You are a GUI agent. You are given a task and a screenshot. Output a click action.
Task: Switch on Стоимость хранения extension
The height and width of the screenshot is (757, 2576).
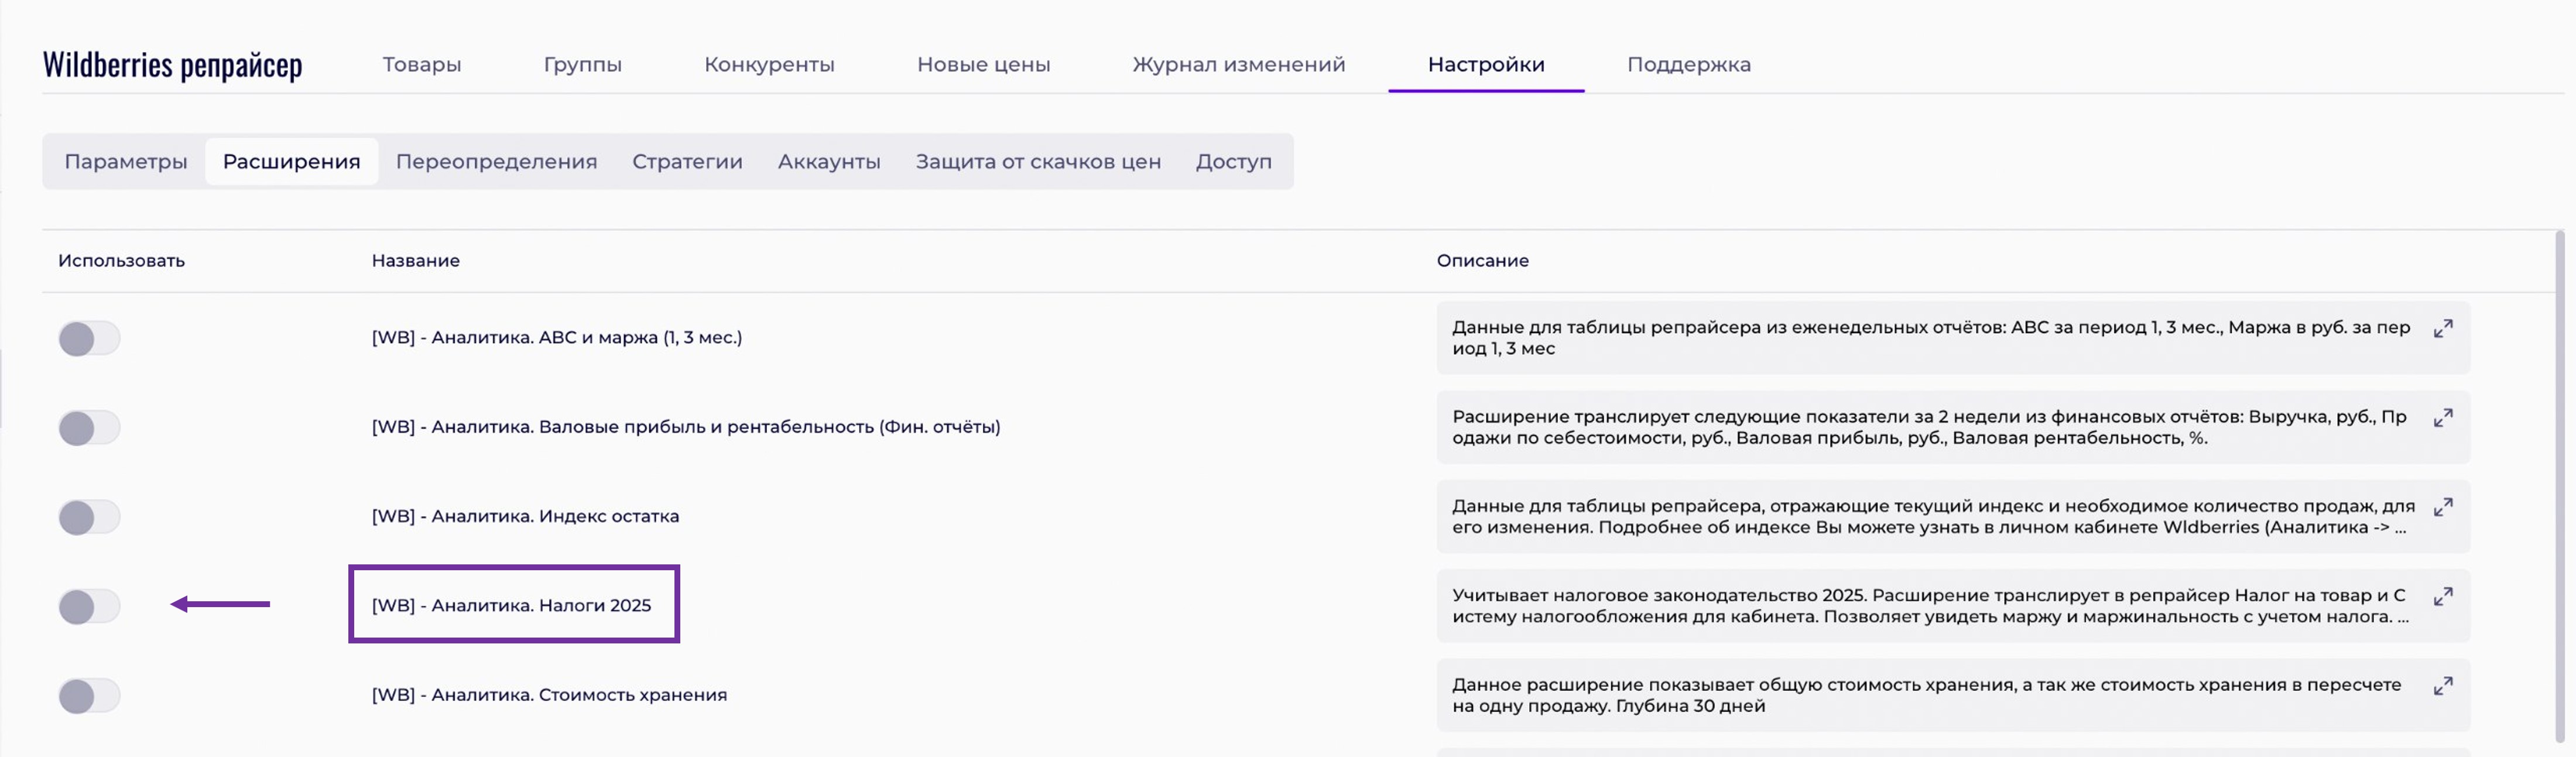tap(89, 695)
